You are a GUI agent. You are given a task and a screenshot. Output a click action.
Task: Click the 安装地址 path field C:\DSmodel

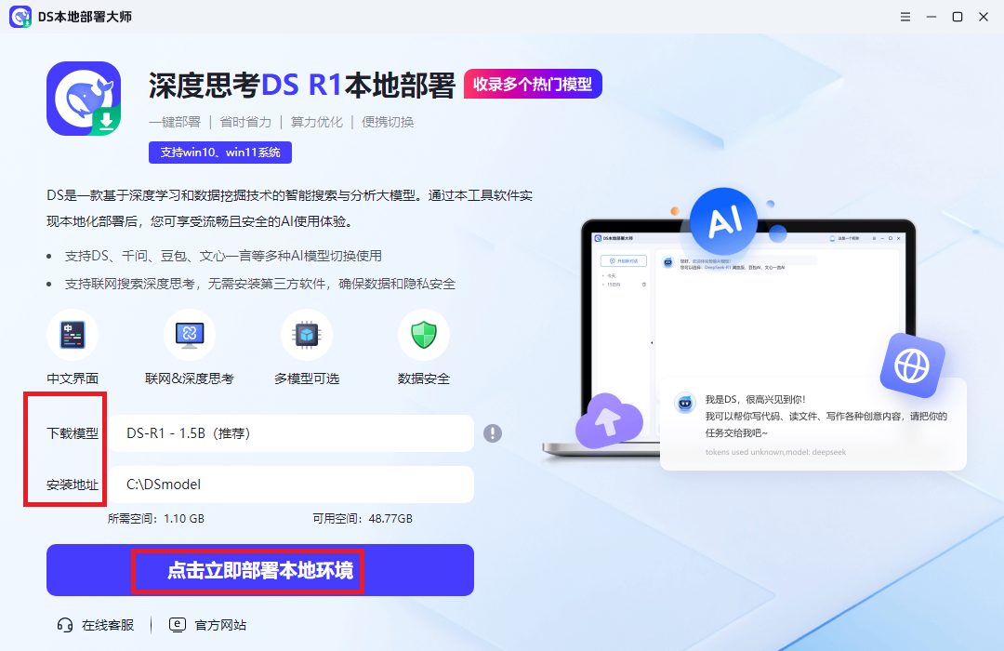[x=291, y=485]
